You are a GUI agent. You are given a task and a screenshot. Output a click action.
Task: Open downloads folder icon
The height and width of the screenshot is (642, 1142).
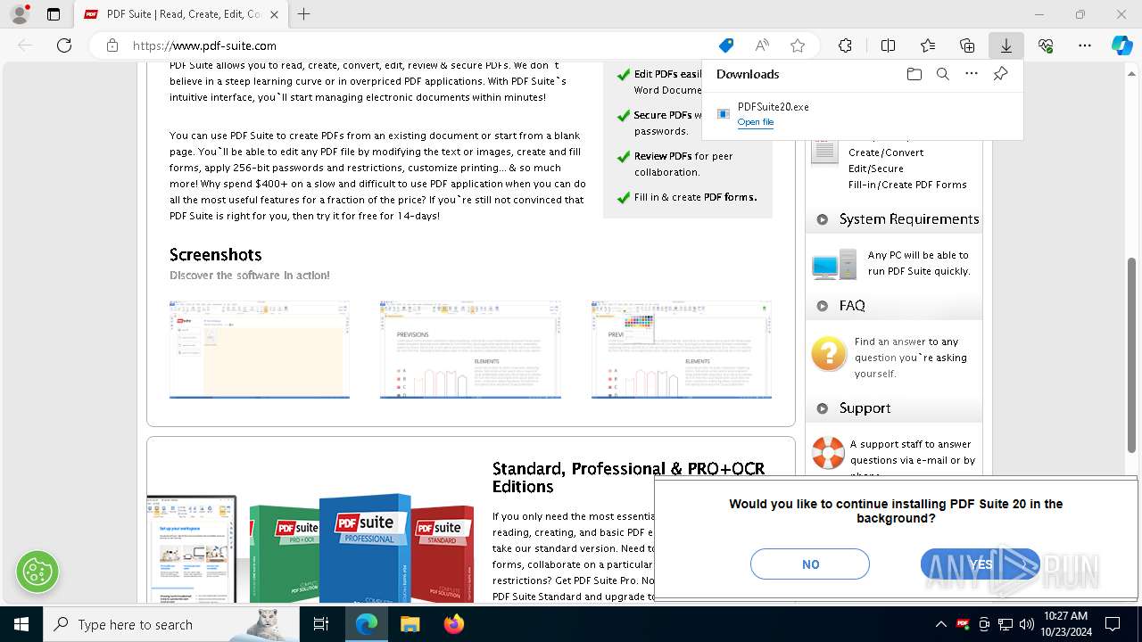pyautogui.click(x=914, y=74)
